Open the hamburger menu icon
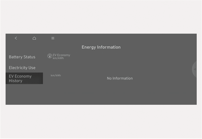Viewport: 202px width, 139px height. [x=53, y=38]
